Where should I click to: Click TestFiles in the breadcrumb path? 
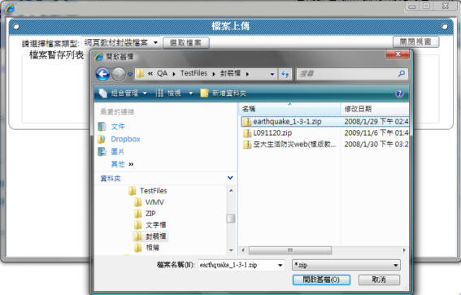pos(194,73)
